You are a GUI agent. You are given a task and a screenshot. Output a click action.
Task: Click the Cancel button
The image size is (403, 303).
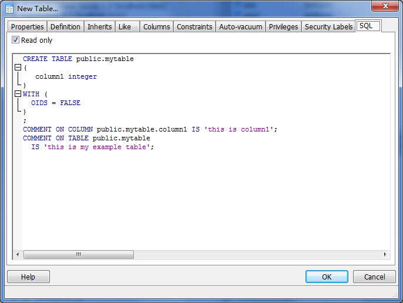[374, 277]
